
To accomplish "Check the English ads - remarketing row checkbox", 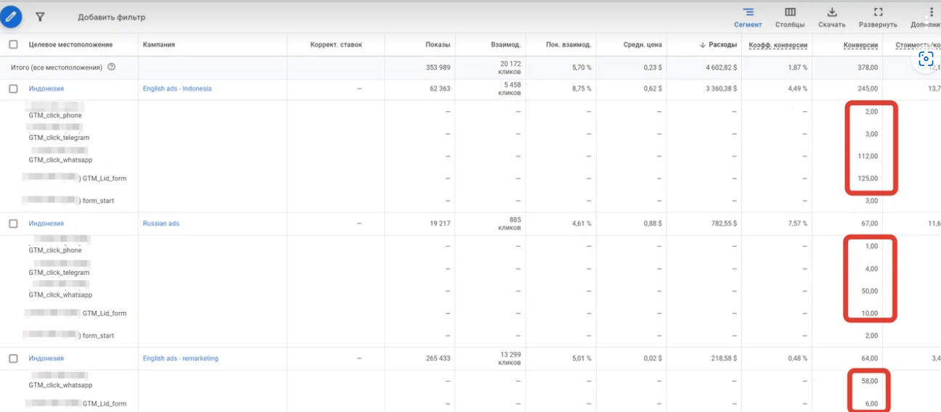I will [x=13, y=358].
